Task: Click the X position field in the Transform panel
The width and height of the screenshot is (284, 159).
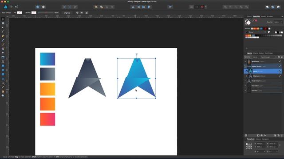Action: coord(261,144)
